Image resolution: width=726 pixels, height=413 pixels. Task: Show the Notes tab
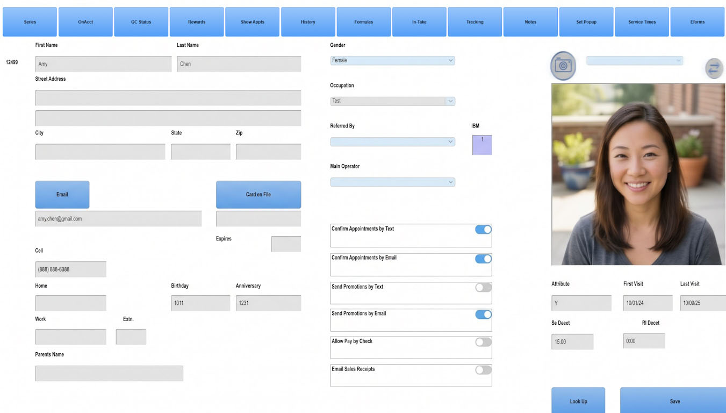[530, 22]
